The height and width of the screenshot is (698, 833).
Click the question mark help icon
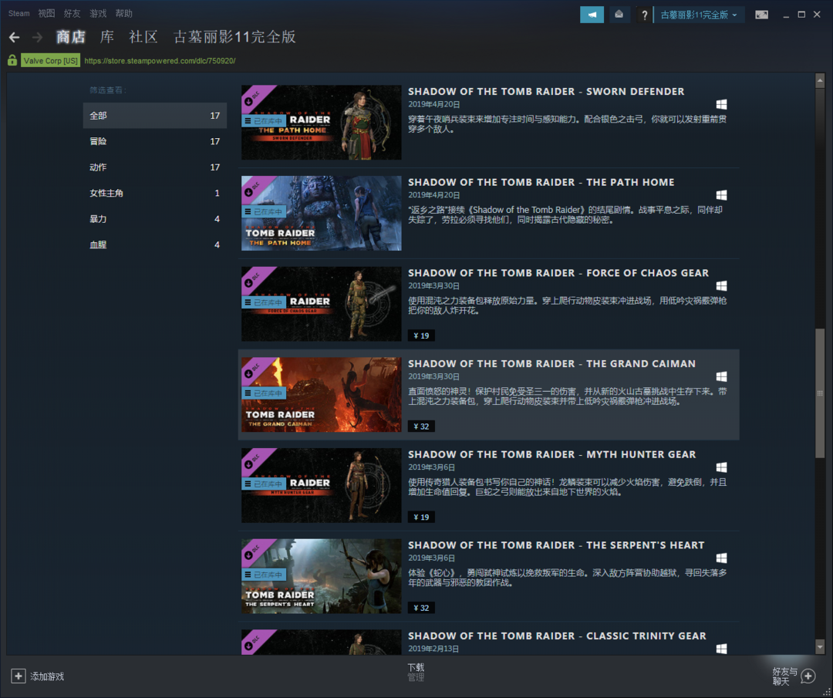pyautogui.click(x=644, y=15)
